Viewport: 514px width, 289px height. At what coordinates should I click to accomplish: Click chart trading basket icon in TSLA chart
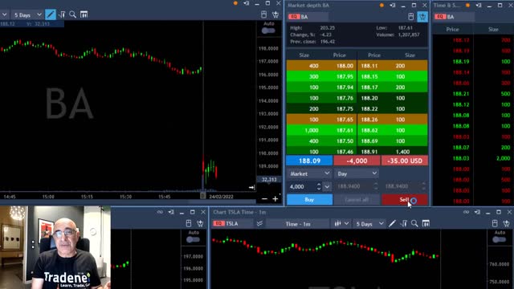(x=507, y=223)
